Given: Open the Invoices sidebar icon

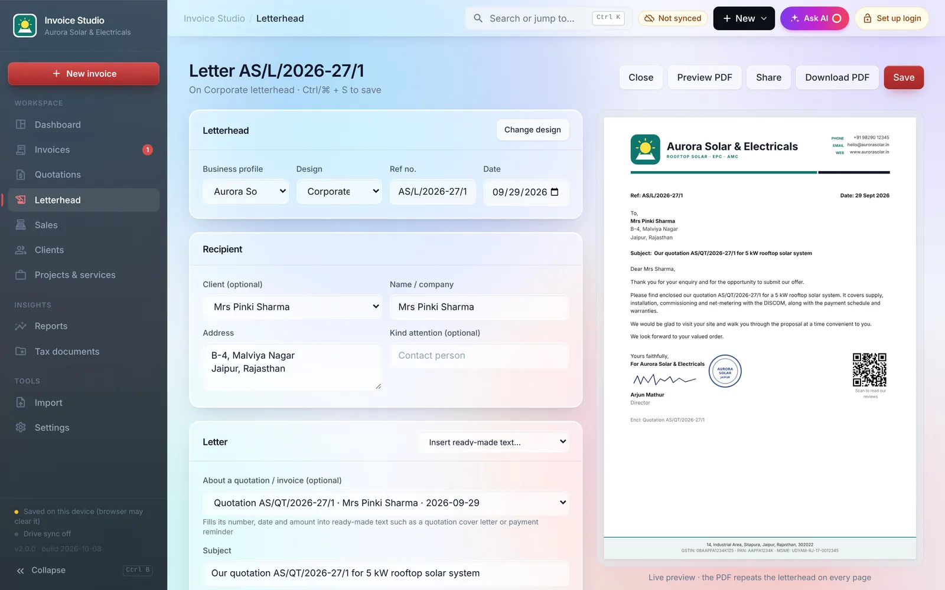Looking at the screenshot, I should 21,150.
